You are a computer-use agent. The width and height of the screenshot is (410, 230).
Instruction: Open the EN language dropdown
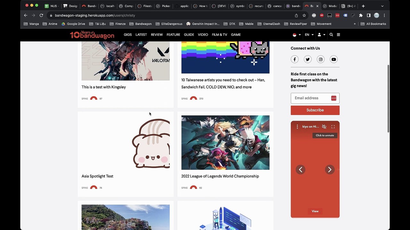click(309, 35)
